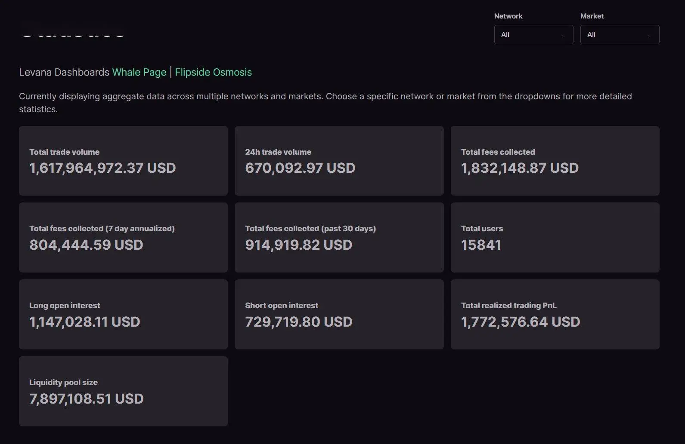
Task: Open the Network dropdown
Action: 533,34
